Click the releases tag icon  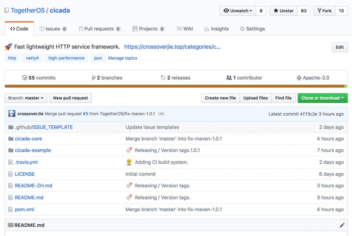coord(163,78)
